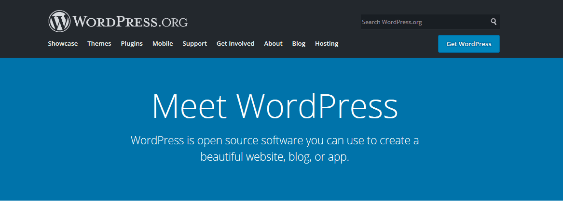Click the text "WordPress is open source software"
This screenshot has width=563, height=203.
[x=218, y=140]
